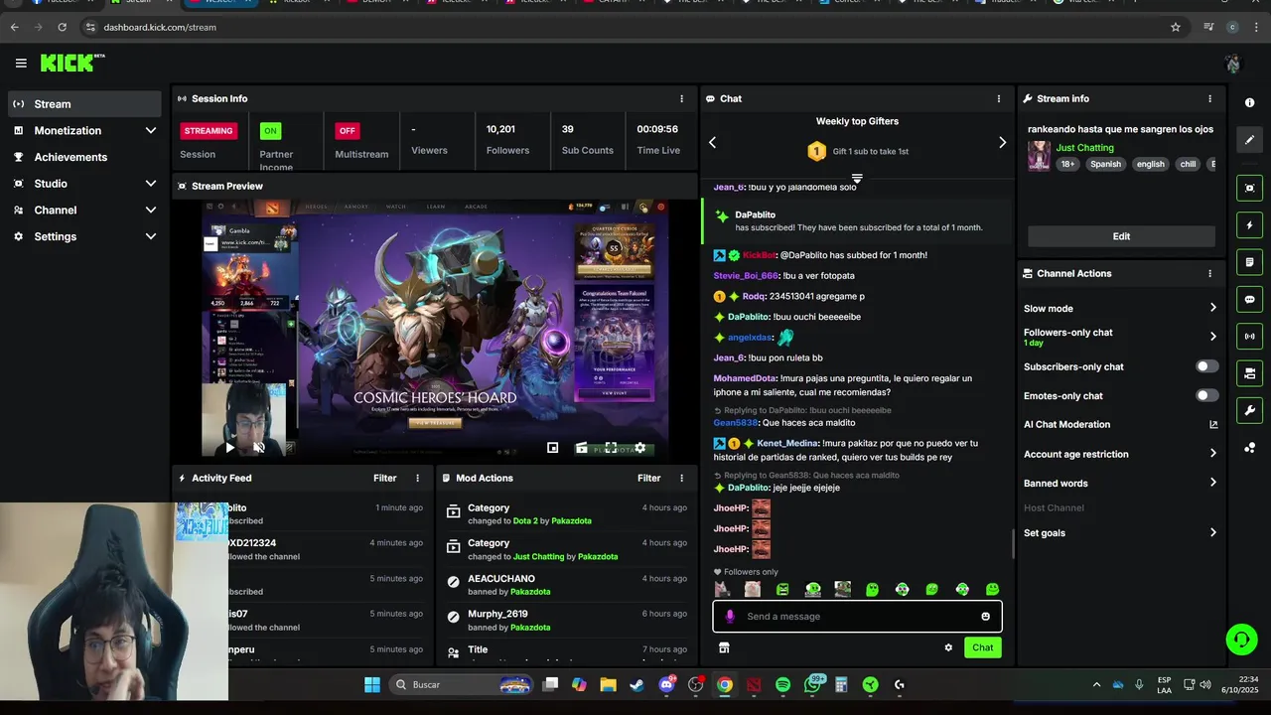Toggle channel actions icon in right sidebar
1271x715 pixels.
coord(1249,373)
